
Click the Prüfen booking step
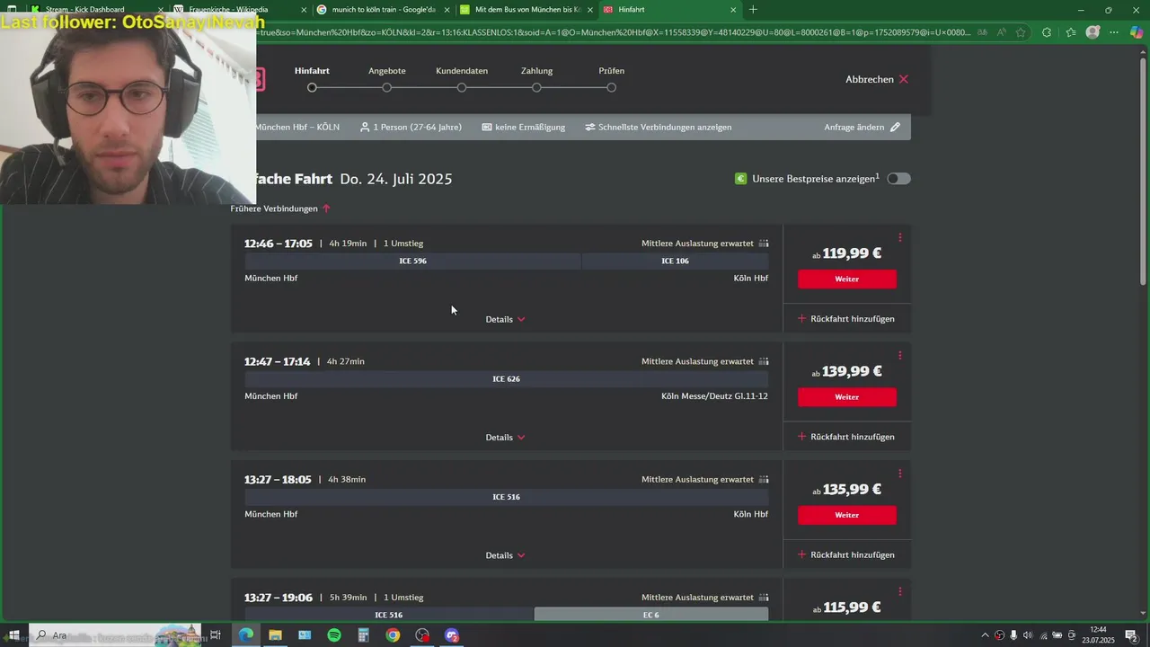611,79
